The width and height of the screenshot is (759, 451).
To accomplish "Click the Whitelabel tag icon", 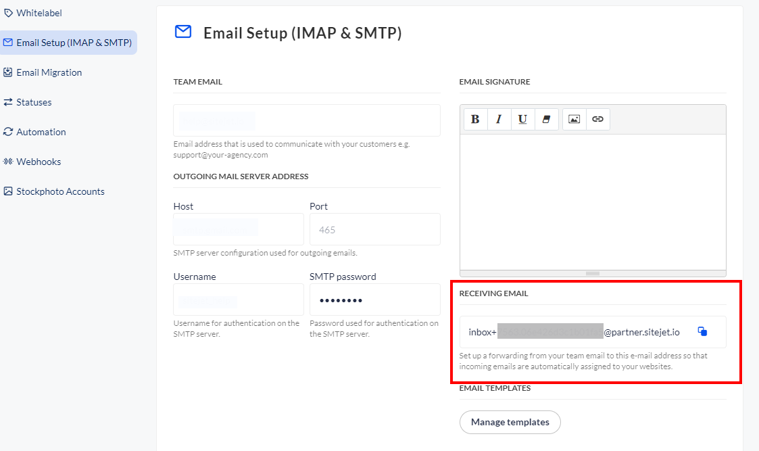I will tap(8, 13).
